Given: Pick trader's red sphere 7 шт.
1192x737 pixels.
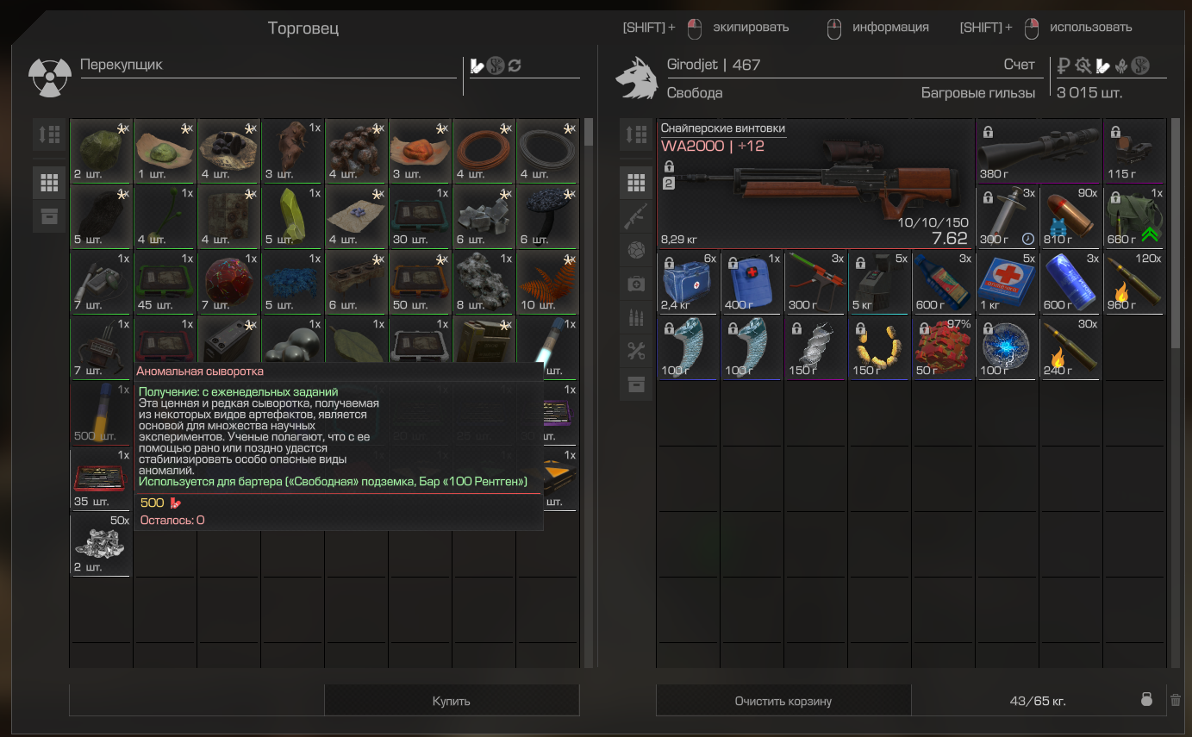Looking at the screenshot, I should [228, 282].
